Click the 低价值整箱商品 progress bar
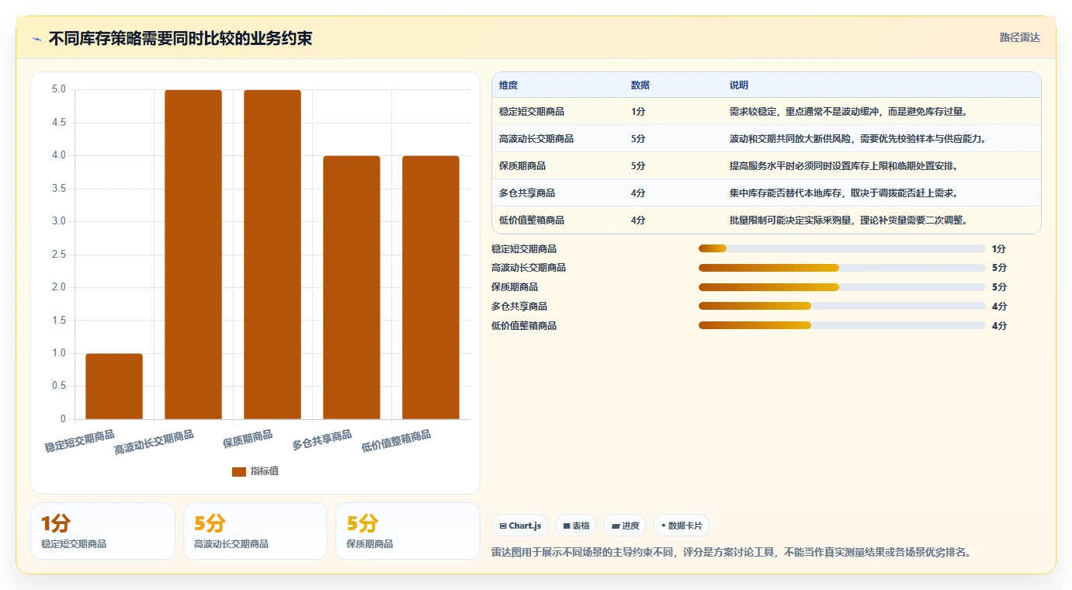 pos(842,326)
